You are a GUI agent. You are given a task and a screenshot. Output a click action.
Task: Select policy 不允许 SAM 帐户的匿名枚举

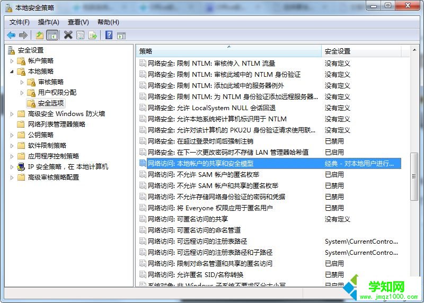coord(204,175)
